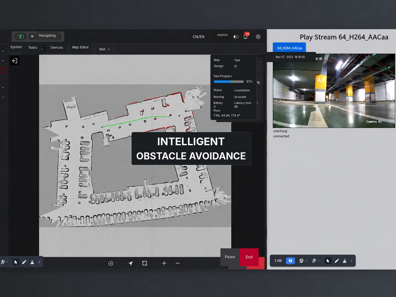Select pencil tool in right annotation toolbar

click(337, 261)
